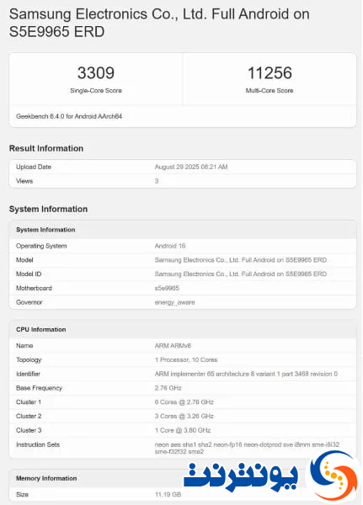
Task: Select the Base Frequency 2.76 GHz row
Action: [x=183, y=388]
